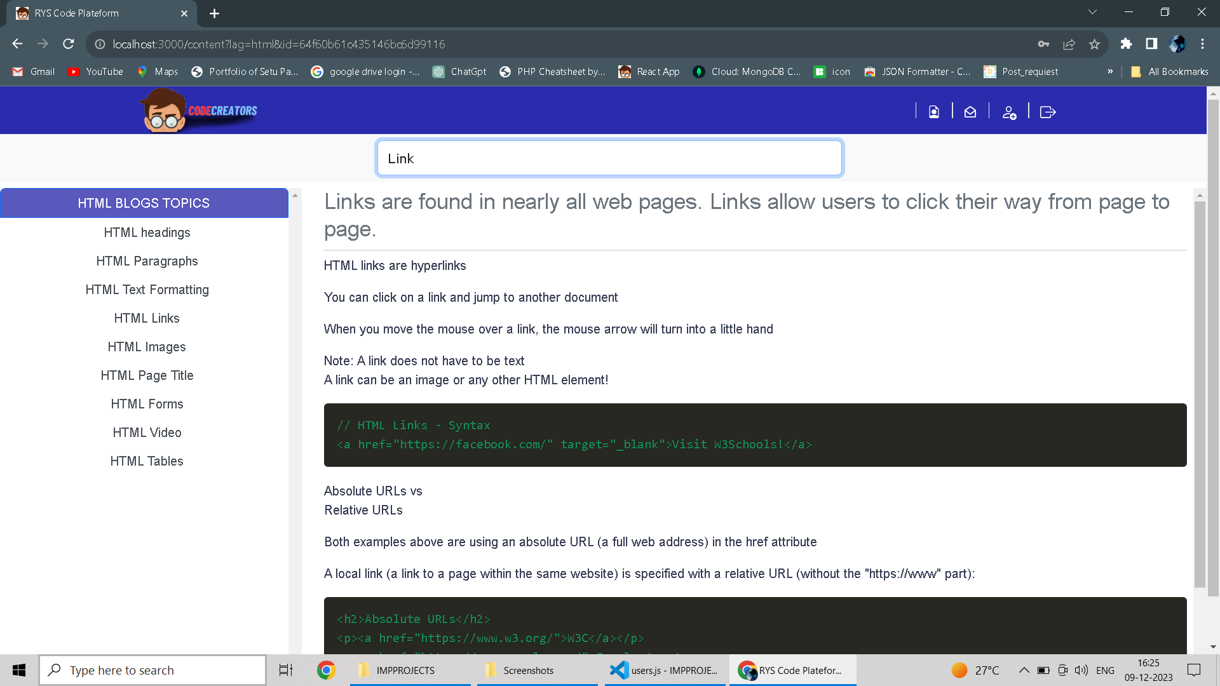Click the CodeCreators logo

point(199,111)
